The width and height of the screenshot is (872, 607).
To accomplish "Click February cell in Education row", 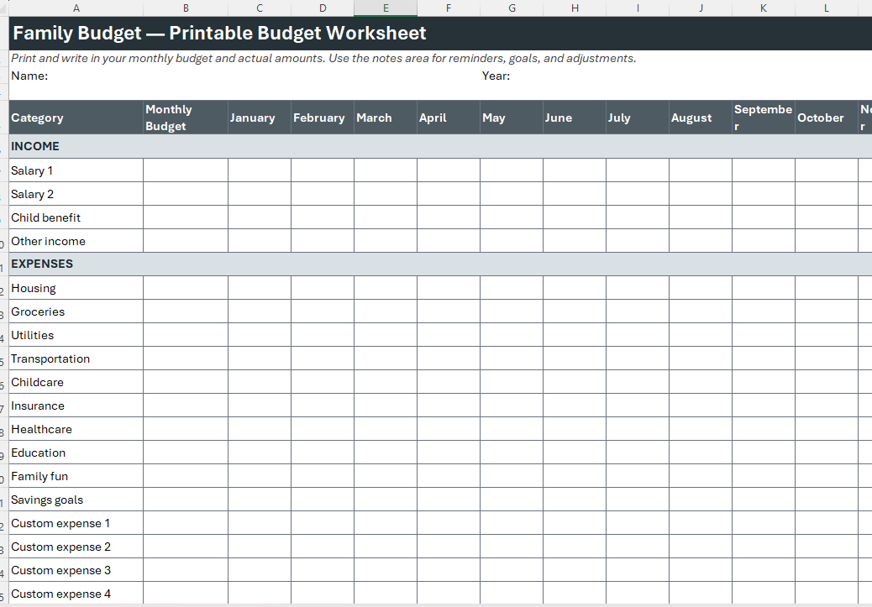I will (x=323, y=453).
